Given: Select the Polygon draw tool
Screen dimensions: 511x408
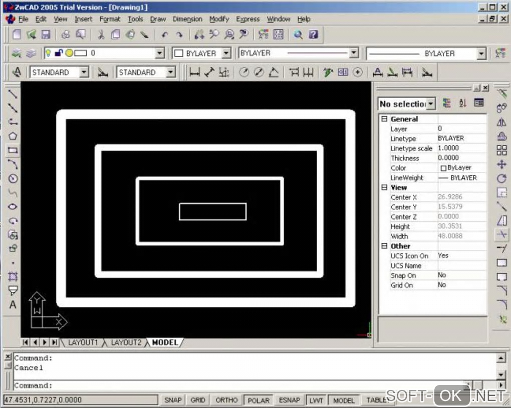Looking at the screenshot, I should click(13, 136).
